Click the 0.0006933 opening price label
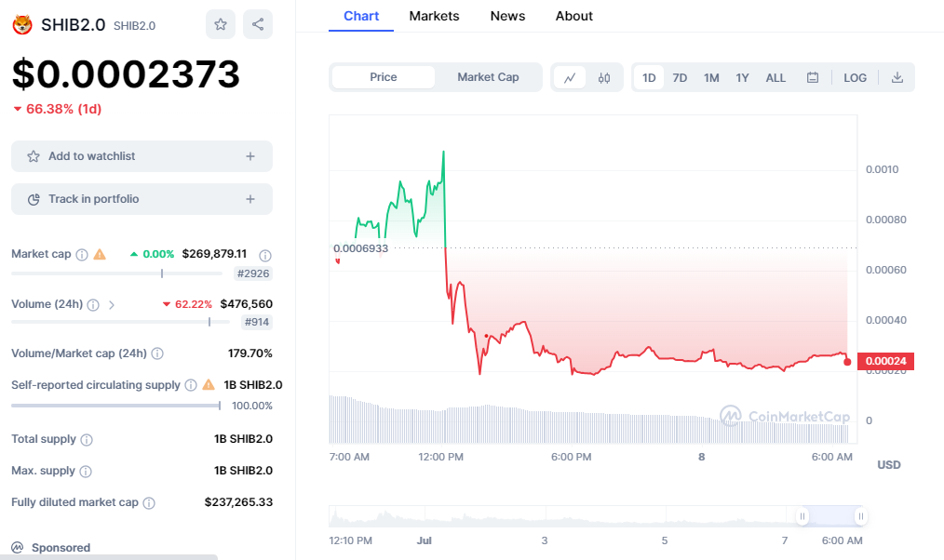 (360, 248)
